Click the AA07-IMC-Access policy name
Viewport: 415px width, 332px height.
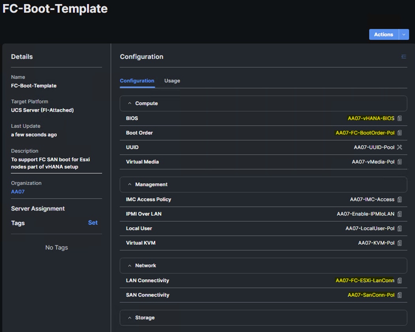tap(372, 199)
